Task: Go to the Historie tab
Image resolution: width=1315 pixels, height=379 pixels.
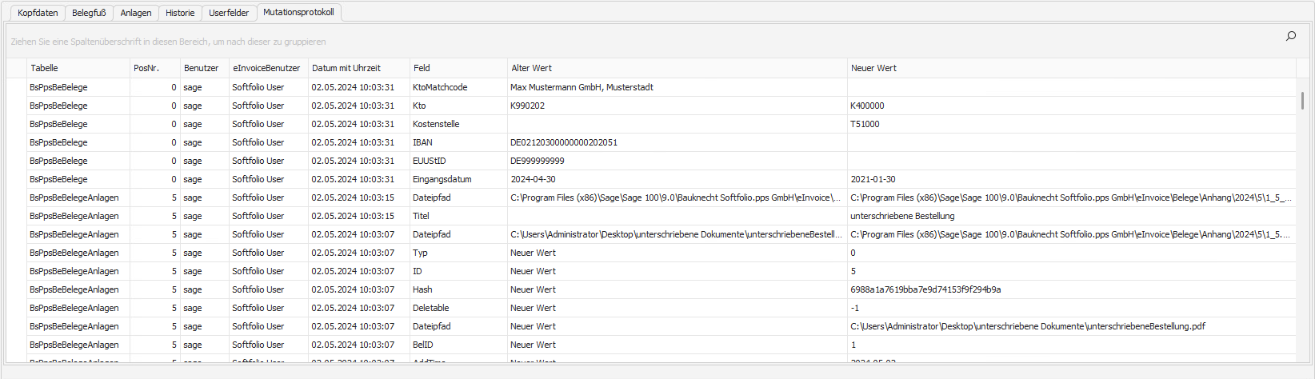Action: [x=180, y=13]
